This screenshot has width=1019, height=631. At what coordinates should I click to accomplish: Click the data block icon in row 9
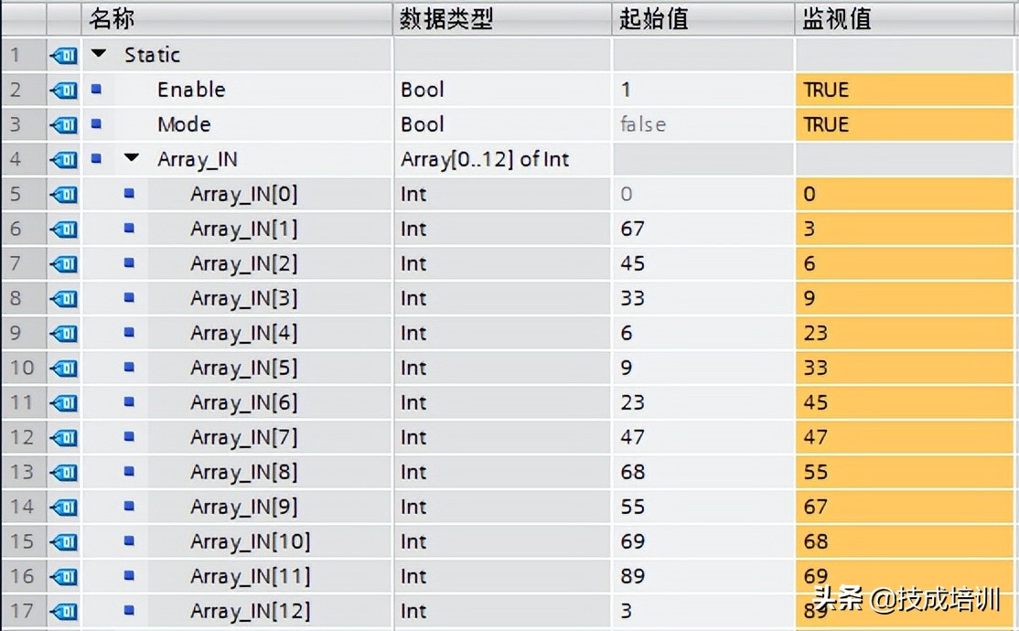(x=64, y=333)
